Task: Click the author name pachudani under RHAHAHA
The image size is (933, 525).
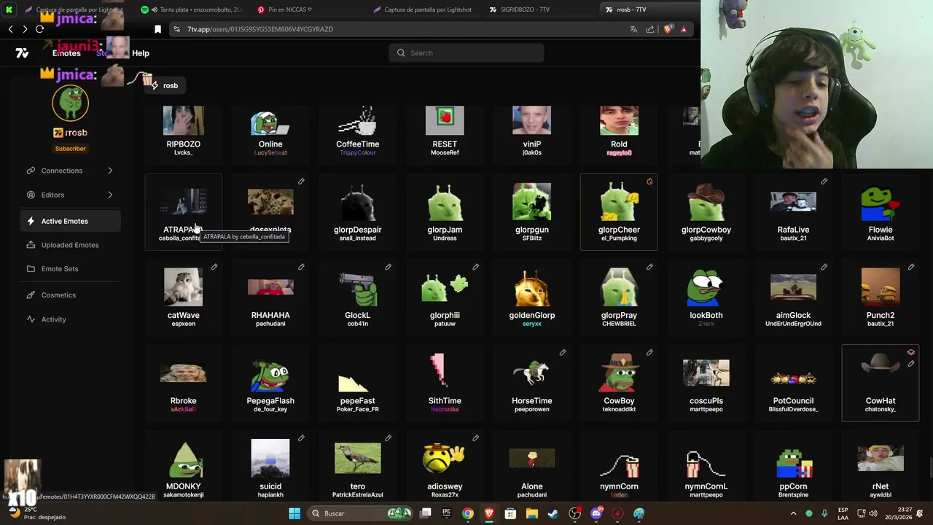Action: coord(270,324)
